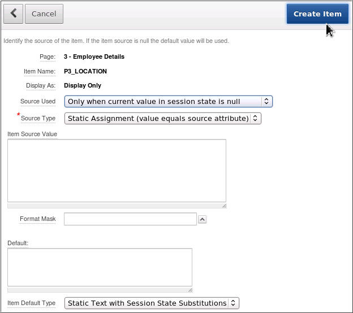Click the Default textarea resize handle
Screen dimensions: 353x313
[x=190, y=290]
